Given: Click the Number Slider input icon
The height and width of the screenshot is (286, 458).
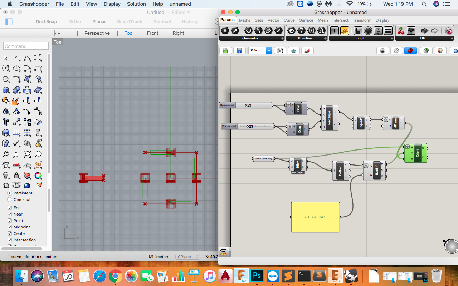Looking at the screenshot, I should coord(335,31).
